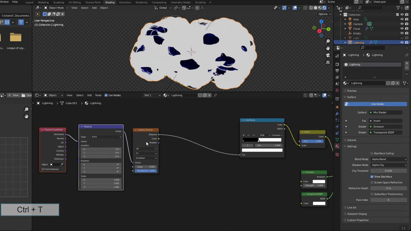Image resolution: width=411 pixels, height=231 pixels.
Task: Enable the Backface Culling checkbox
Action: (x=371, y=153)
